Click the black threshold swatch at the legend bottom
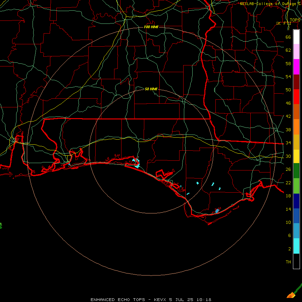The image size is (302, 302). click(x=296, y=261)
